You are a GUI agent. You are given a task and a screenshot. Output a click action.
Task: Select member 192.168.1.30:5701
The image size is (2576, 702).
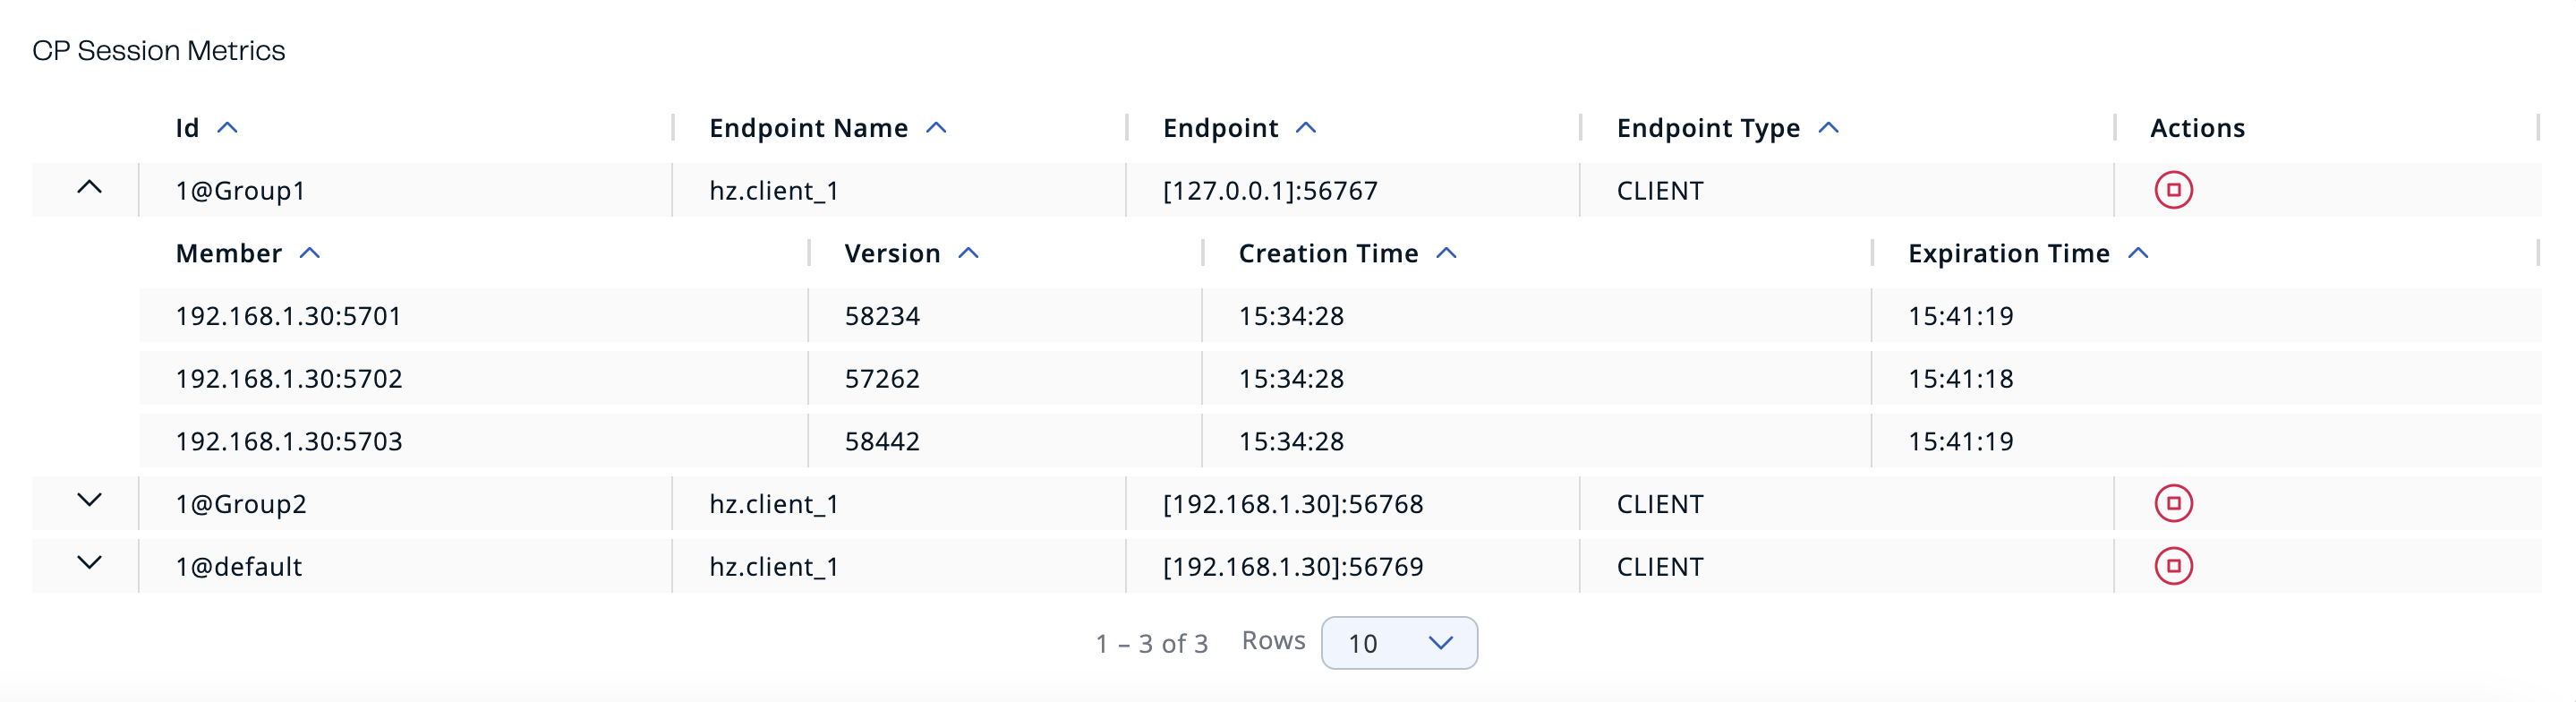(x=289, y=316)
